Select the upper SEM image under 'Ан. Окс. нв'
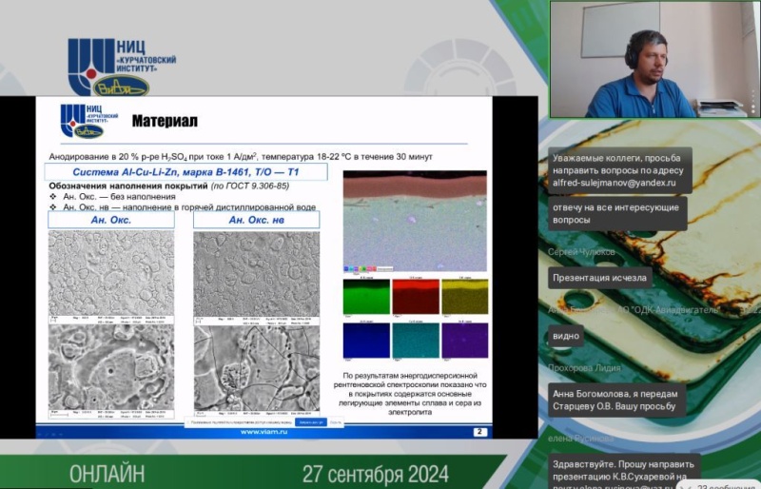The width and height of the screenshot is (761, 489). coord(256,273)
